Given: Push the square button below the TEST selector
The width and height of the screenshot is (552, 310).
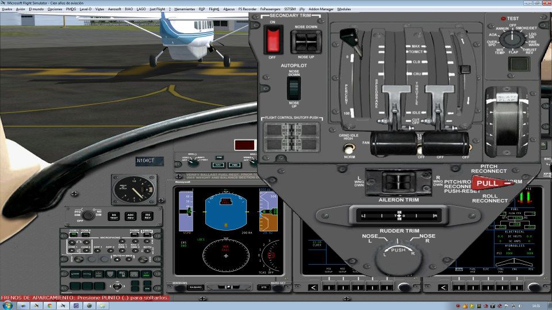Looking at the screenshot, I should [519, 64].
